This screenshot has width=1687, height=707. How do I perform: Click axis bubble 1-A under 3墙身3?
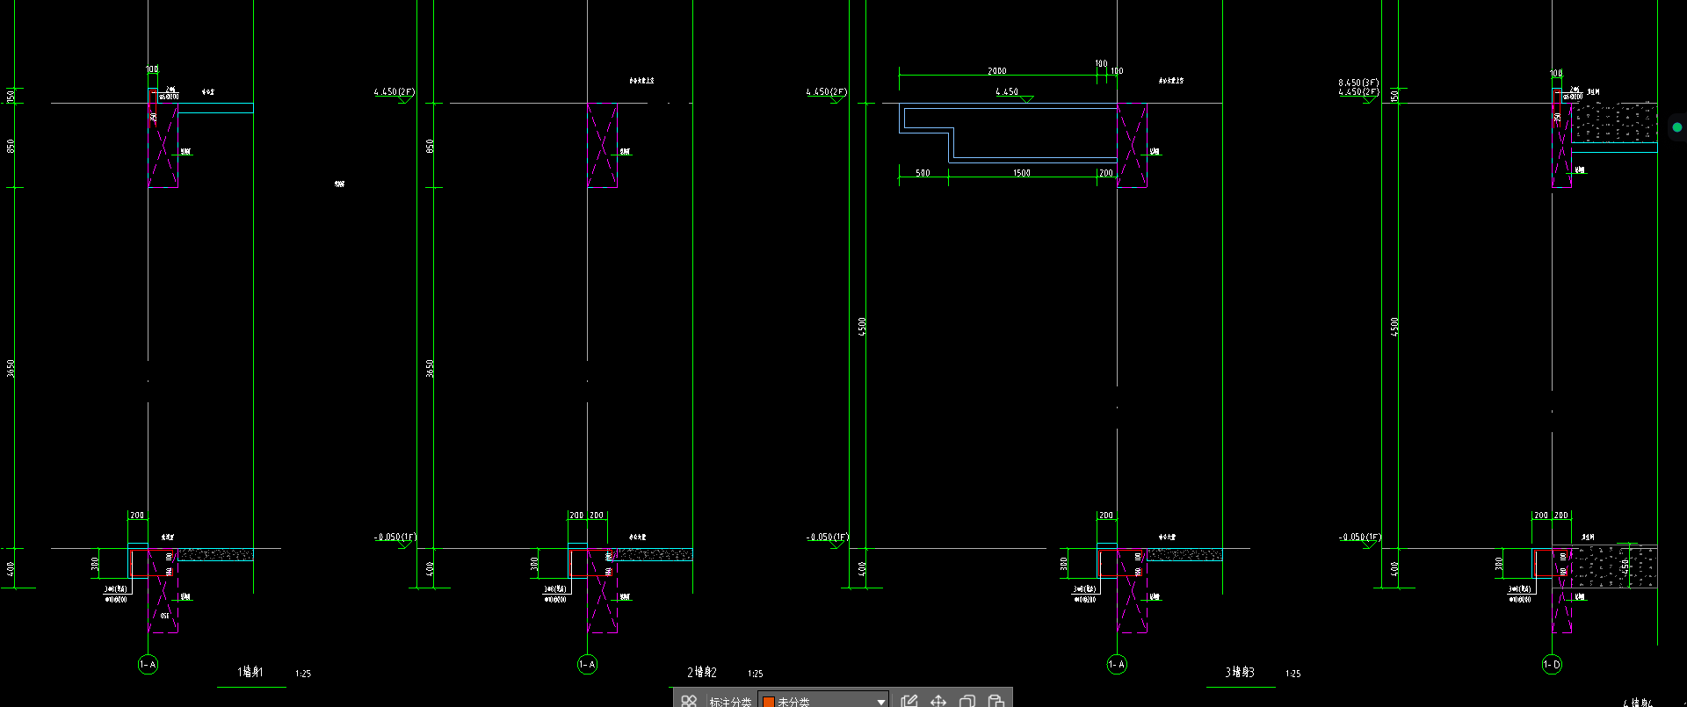(1116, 665)
